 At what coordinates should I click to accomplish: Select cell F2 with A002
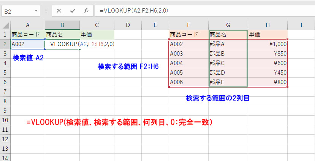(x=188, y=44)
